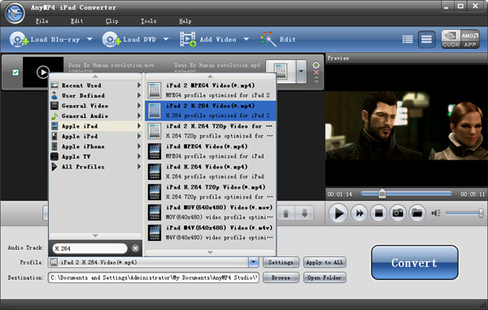Choose iPad MPEG4 Video (*.mp4) profile
This screenshot has width=488, height=310.
pyautogui.click(x=211, y=151)
